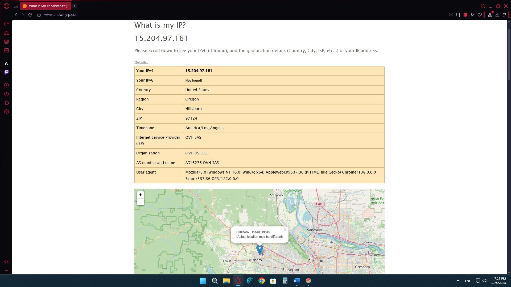Open Easy Setup sliders menu
The width and height of the screenshot is (511, 287).
tap(504, 15)
